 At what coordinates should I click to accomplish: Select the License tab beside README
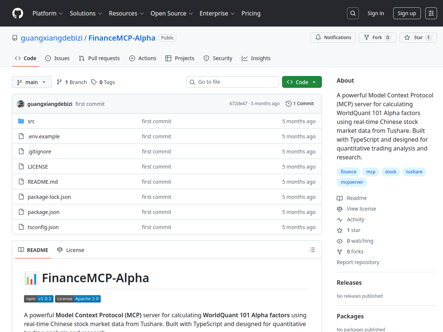71,250
